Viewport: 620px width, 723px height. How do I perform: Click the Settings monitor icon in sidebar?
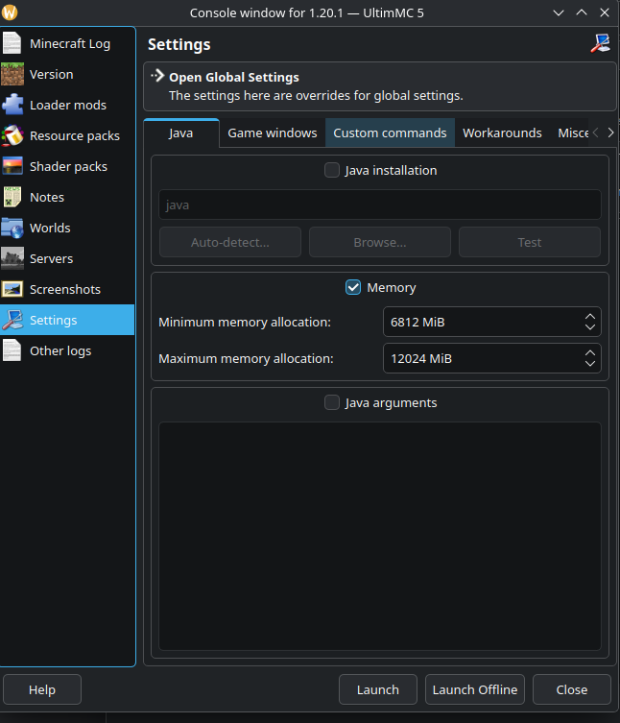coord(12,320)
